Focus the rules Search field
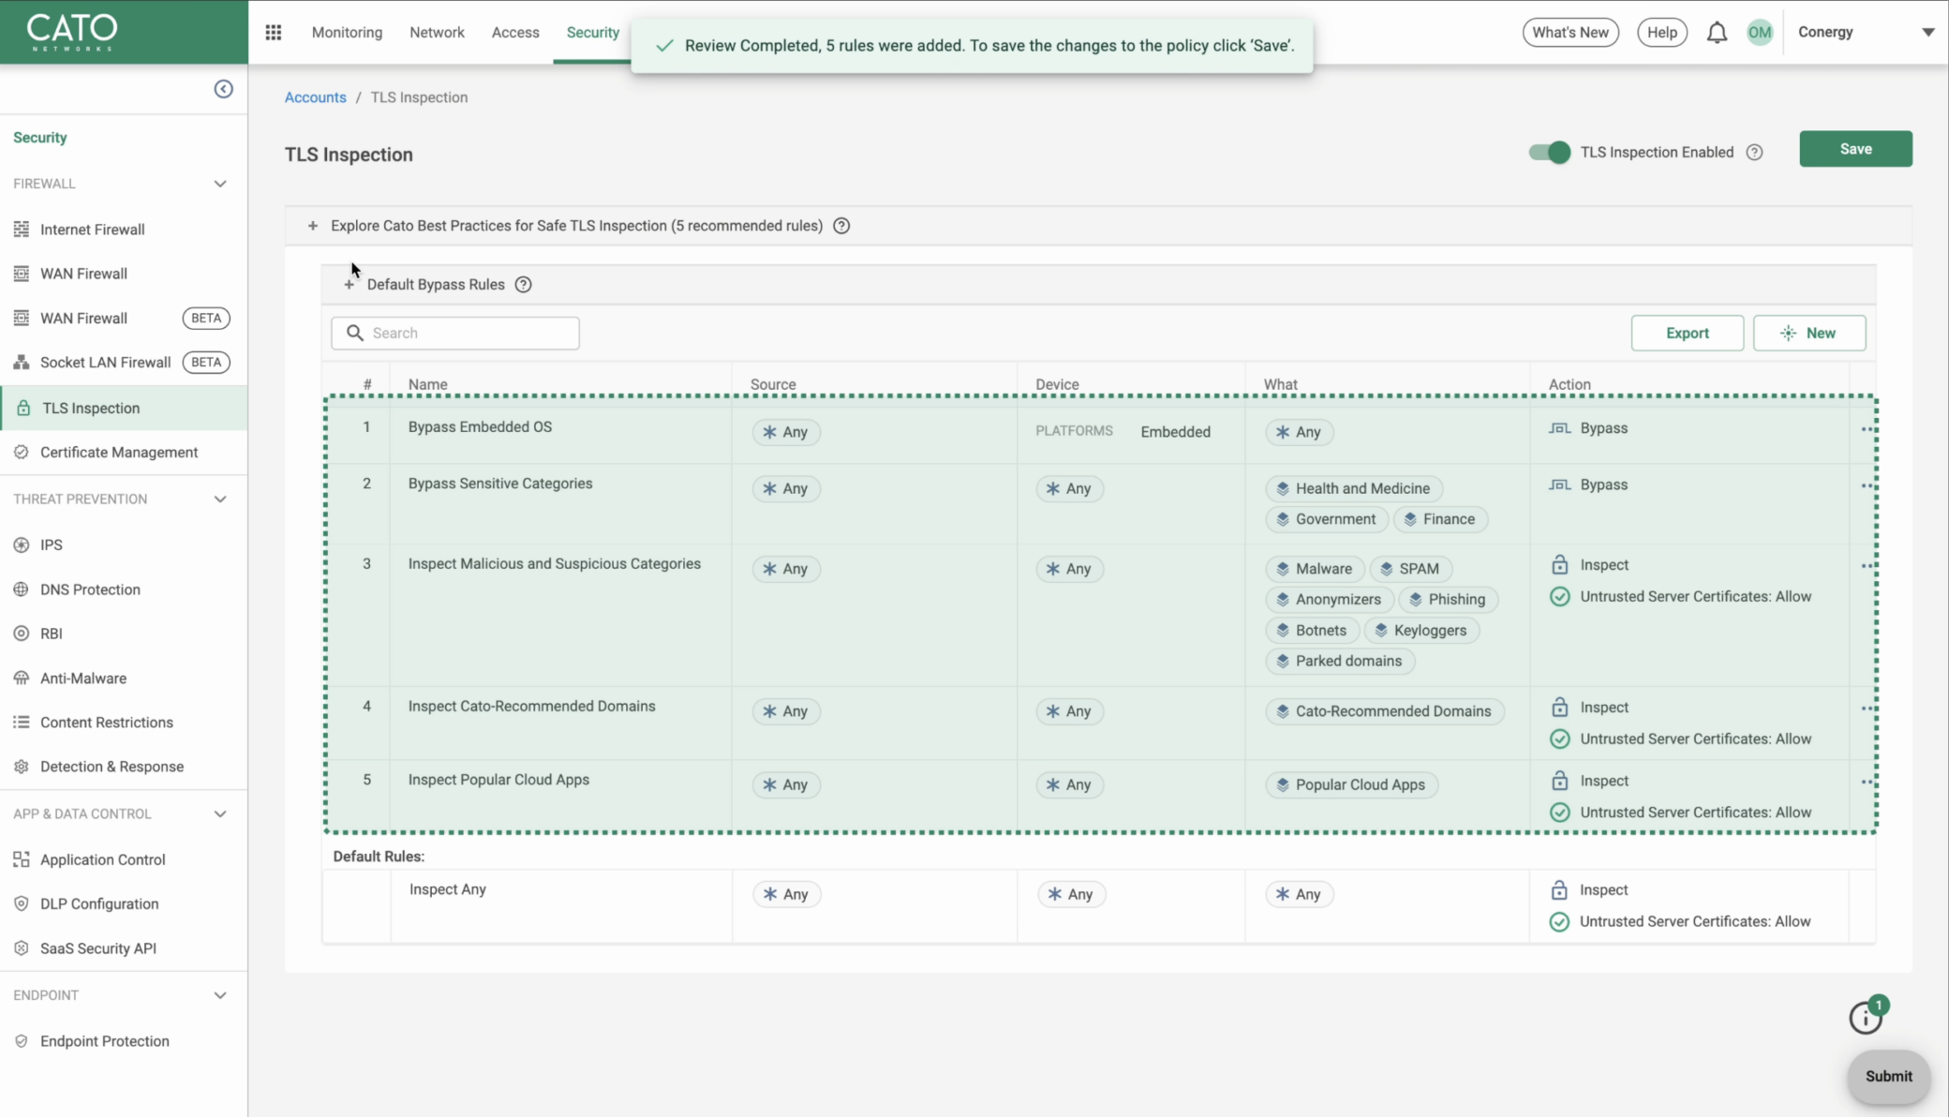The image size is (1949, 1117). tap(455, 333)
